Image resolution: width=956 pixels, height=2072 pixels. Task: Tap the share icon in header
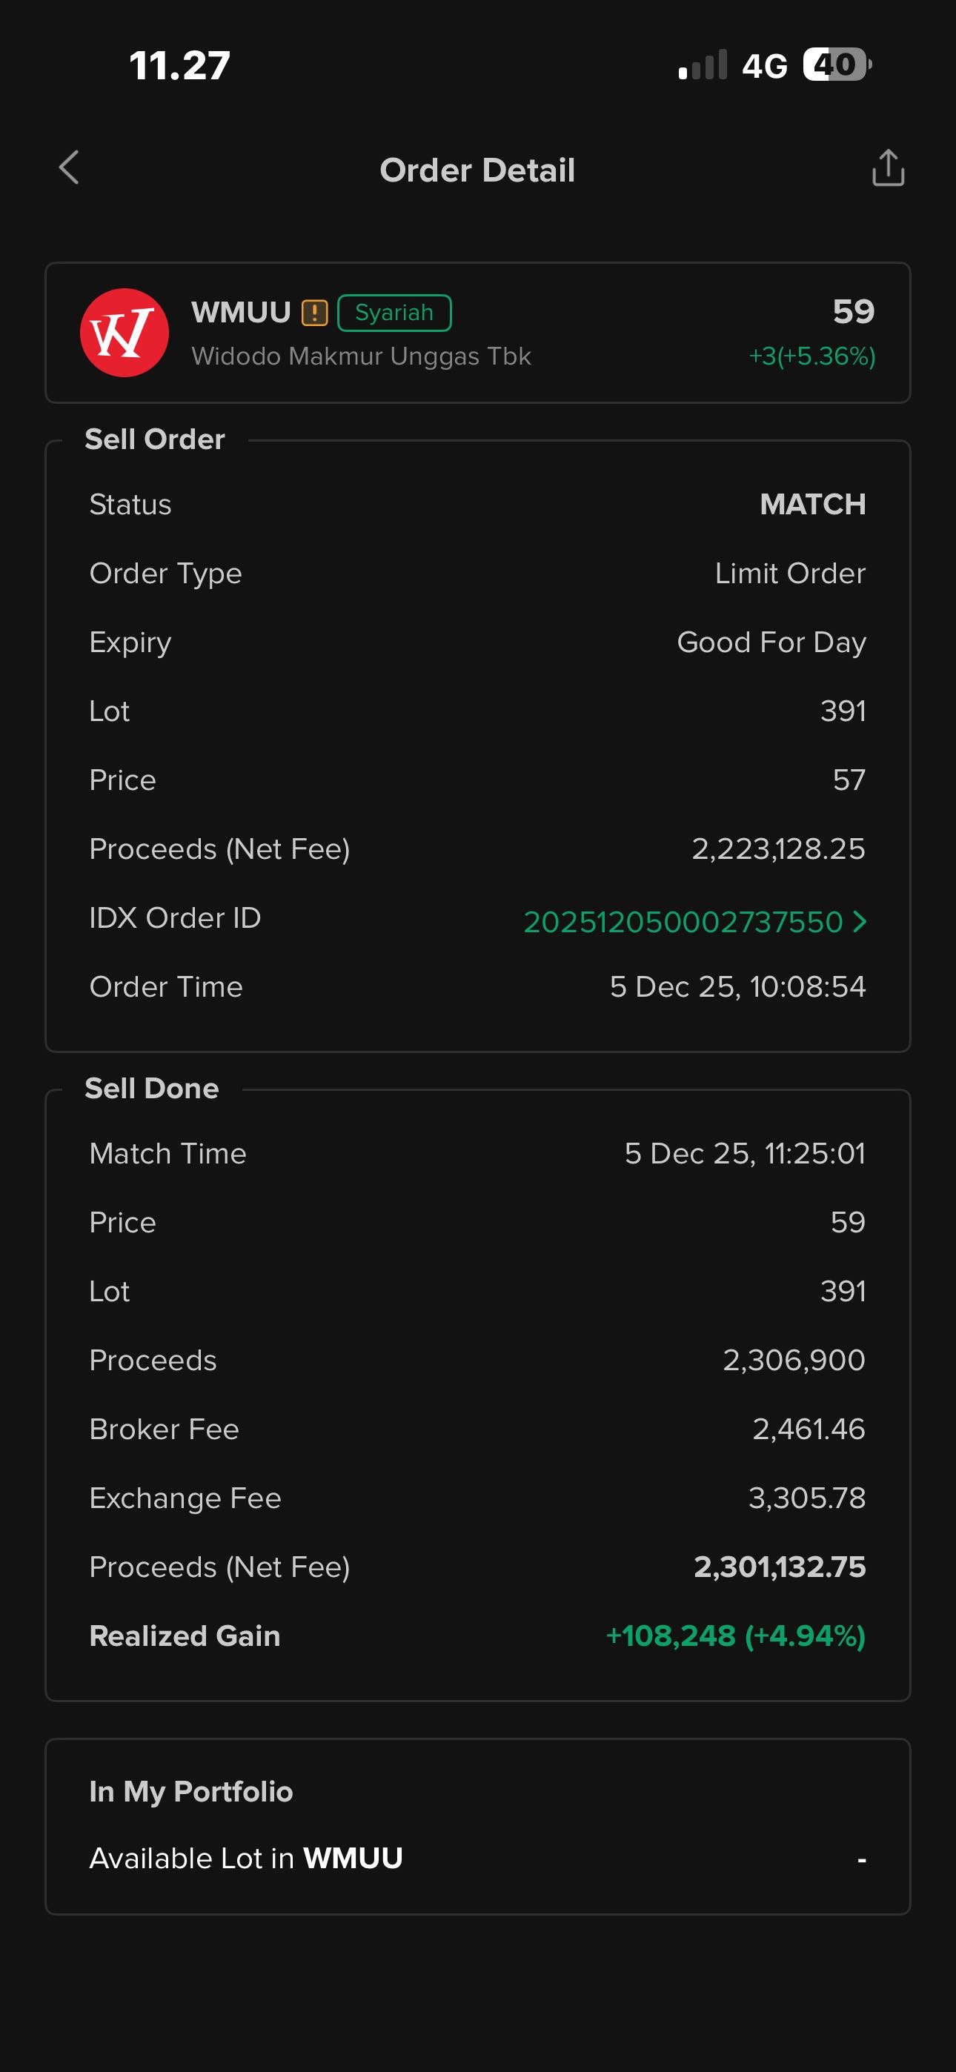[x=888, y=168]
